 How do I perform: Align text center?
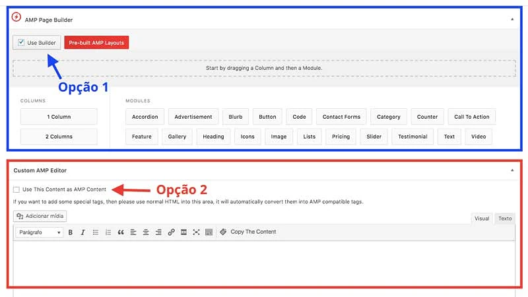[x=146, y=232]
